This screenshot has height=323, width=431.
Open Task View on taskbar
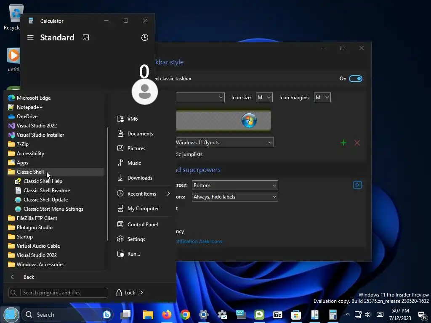[125, 315]
